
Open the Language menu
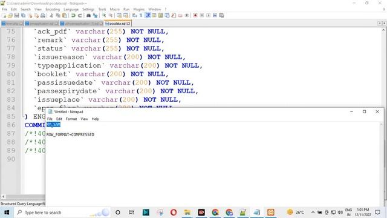pos(71,9)
